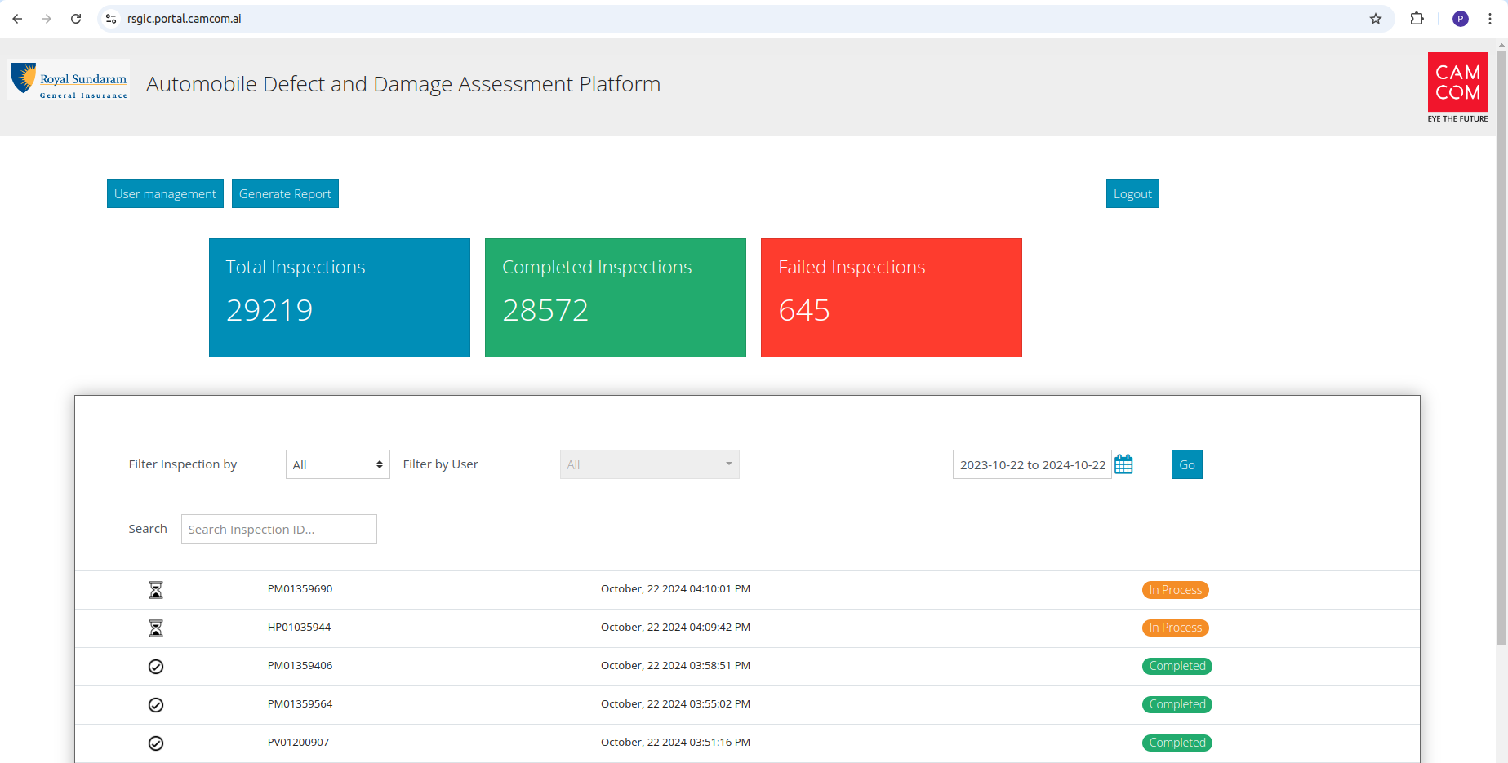Open inspection PM01359406
Image resolution: width=1508 pixels, height=763 pixels.
click(300, 666)
